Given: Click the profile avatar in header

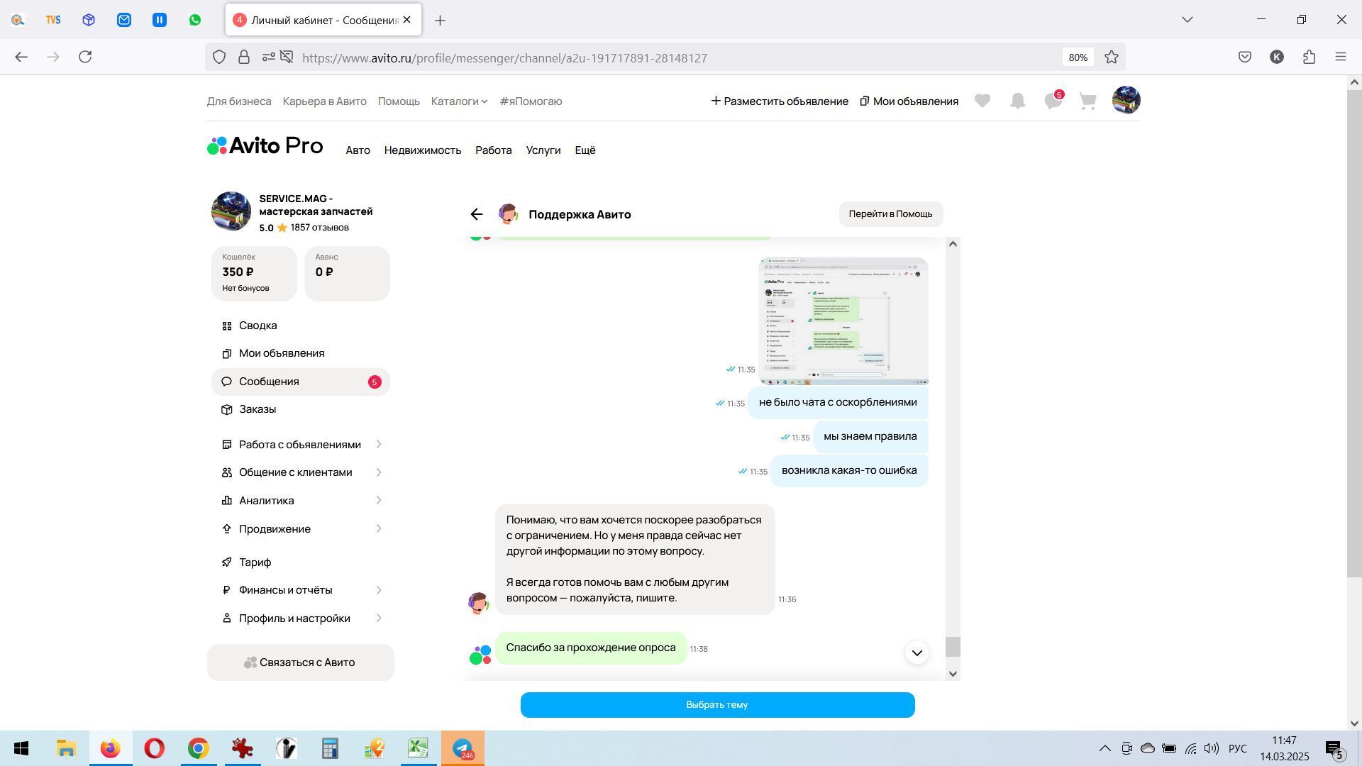Looking at the screenshot, I should [x=1126, y=100].
